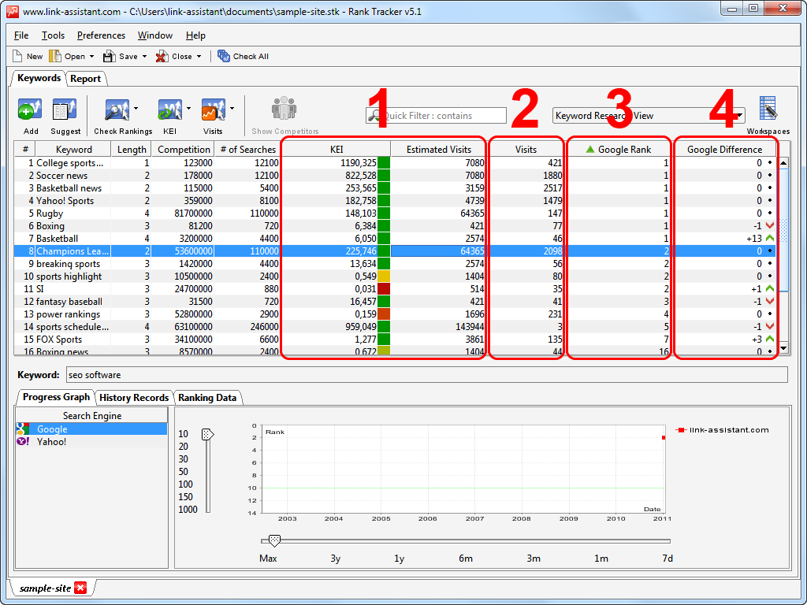The width and height of the screenshot is (807, 605).
Task: Click the 3y time range label
Action: (336, 559)
